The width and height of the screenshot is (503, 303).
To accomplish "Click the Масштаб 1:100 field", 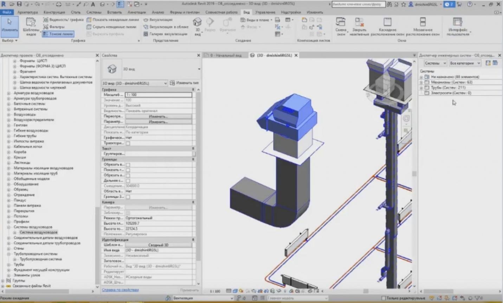I will click(158, 94).
